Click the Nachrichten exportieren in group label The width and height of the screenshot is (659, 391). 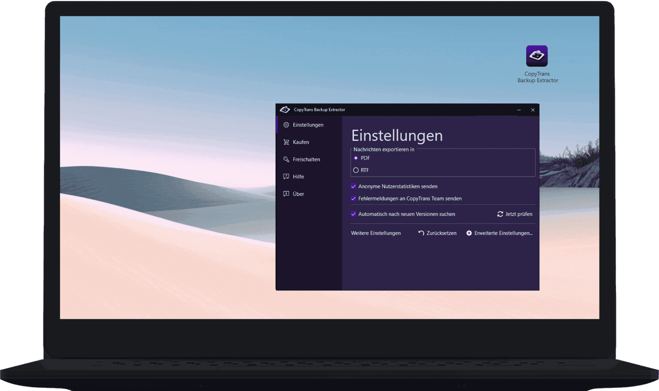click(384, 150)
